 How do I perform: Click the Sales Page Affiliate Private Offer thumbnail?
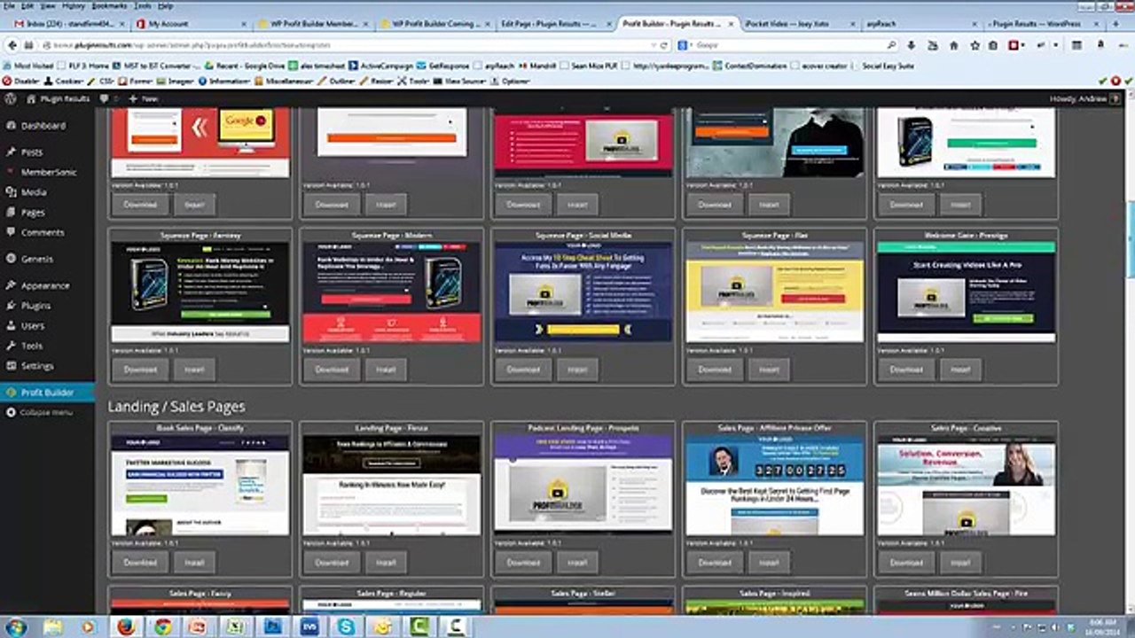tap(774, 486)
